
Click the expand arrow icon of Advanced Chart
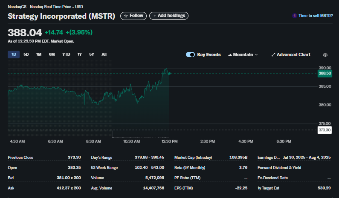(273, 55)
